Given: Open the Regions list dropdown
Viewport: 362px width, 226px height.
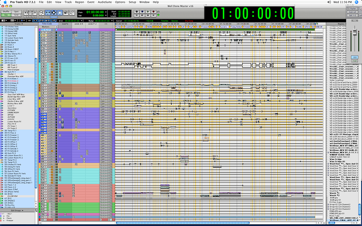Looking at the screenshot, I should [341, 24].
